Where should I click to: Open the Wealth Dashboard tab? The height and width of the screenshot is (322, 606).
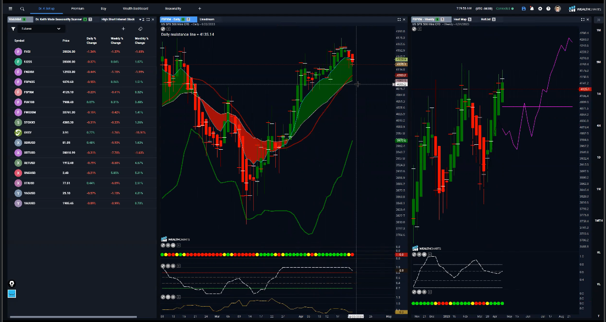tap(135, 8)
